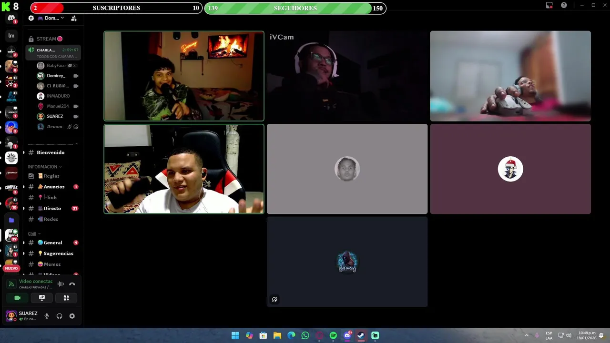610x343 pixels.
Task: Open the Reglas channel
Action: [53, 176]
